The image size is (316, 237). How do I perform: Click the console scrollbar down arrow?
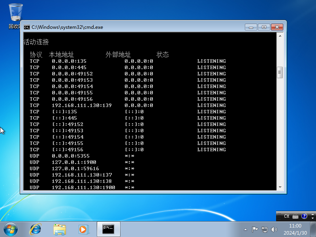click(280, 187)
